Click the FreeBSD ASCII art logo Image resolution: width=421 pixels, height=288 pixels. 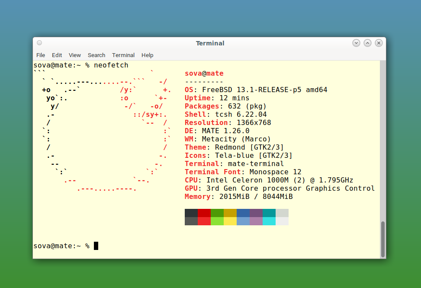pos(102,131)
